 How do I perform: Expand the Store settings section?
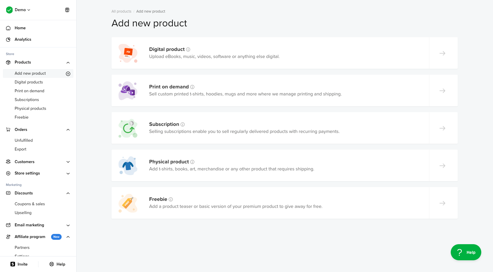[x=68, y=174]
